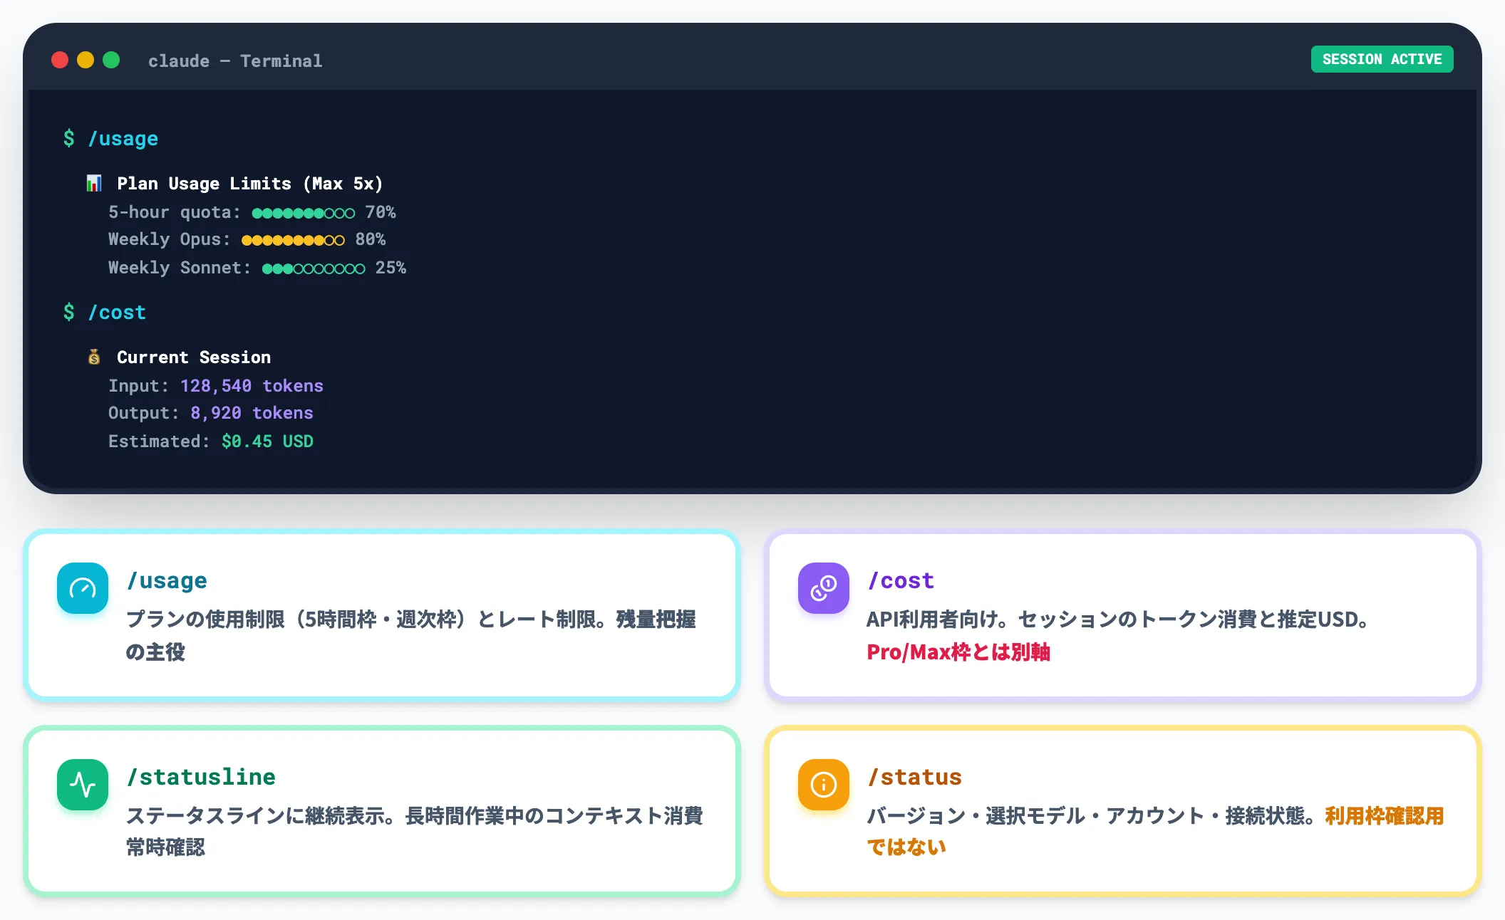1505x920 pixels.
Task: Select the Weekly Opus yellow progress dots
Action: point(293,240)
